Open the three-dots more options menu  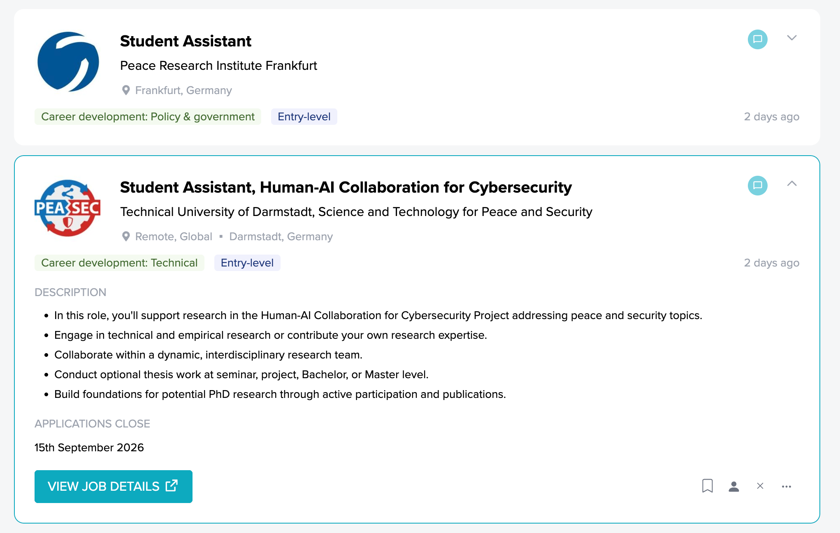[x=786, y=487]
